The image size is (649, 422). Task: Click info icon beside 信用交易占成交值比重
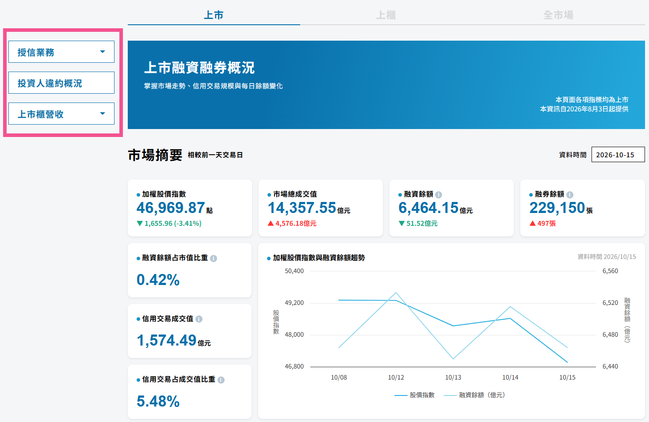[x=221, y=380]
